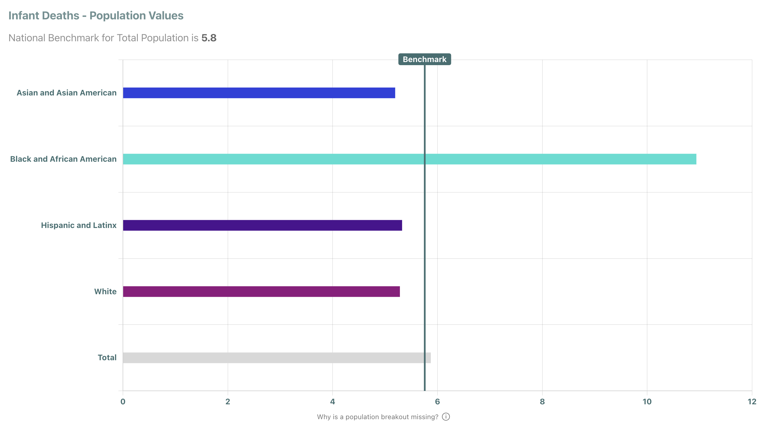The width and height of the screenshot is (765, 429).
Task: Open details for Asian and Asian American label
Action: 66,92
